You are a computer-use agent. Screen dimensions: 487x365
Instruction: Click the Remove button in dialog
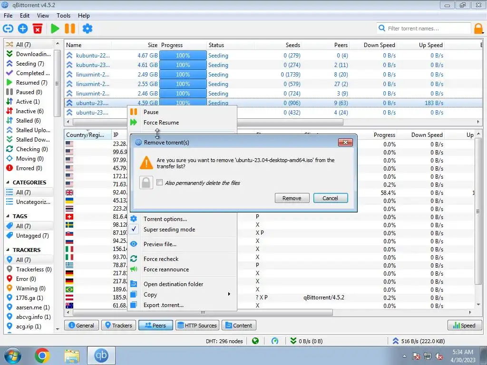[292, 198]
